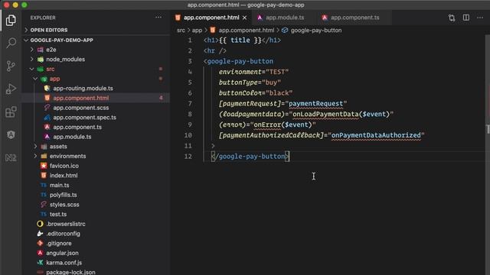Image resolution: width=490 pixels, height=275 pixels.
Task: Click the src breadcrumb segment
Action: point(181,31)
